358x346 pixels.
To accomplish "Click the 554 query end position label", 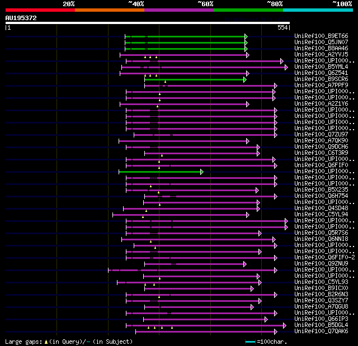I will (282, 27).
